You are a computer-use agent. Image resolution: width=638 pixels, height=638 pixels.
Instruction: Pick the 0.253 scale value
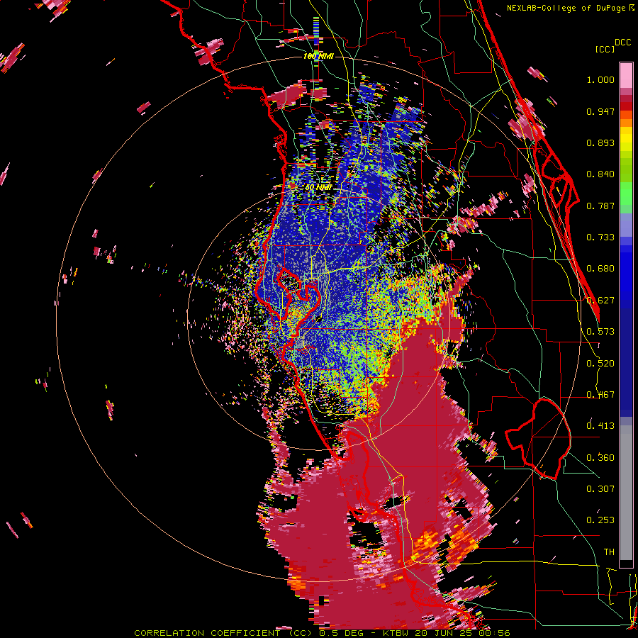[x=600, y=520]
